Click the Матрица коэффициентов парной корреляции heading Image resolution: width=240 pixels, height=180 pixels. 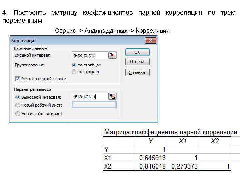click(x=171, y=132)
